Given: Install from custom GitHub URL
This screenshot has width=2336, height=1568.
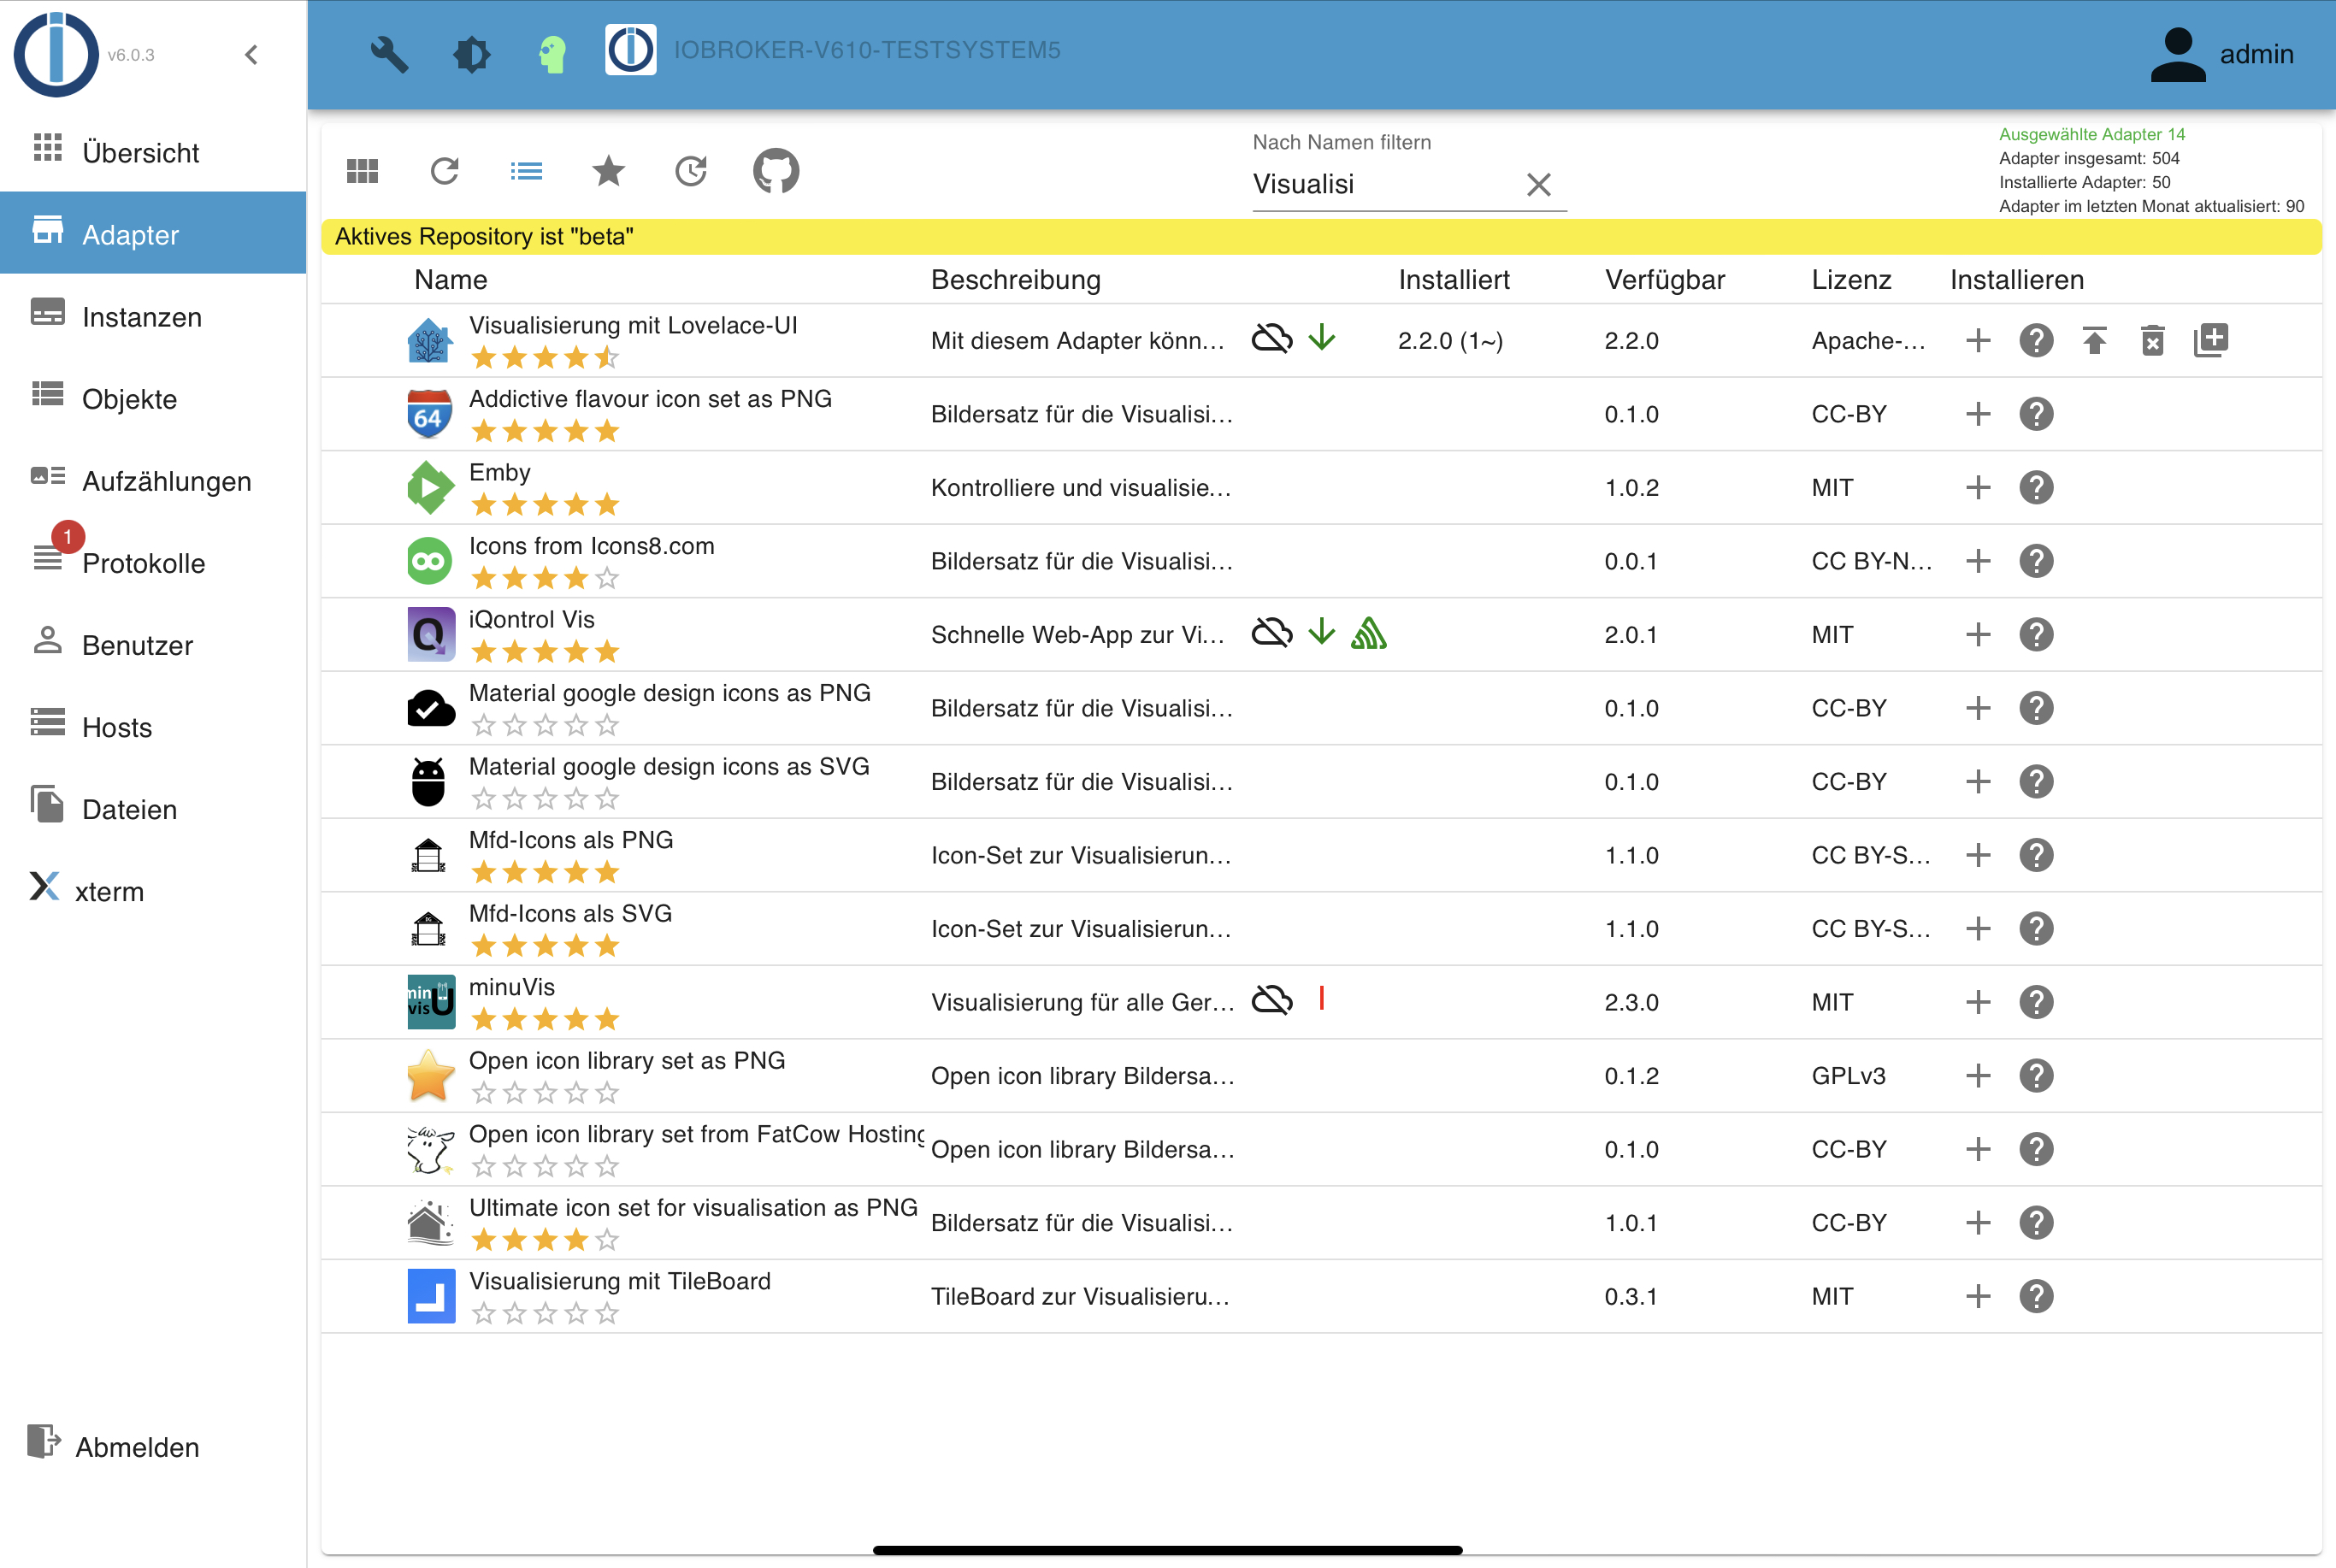Looking at the screenshot, I should pos(775,172).
